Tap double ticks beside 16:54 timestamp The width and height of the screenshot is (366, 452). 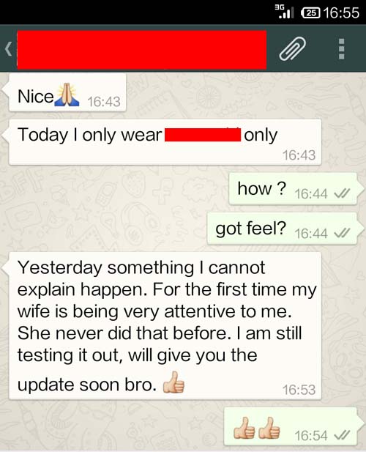point(342,434)
